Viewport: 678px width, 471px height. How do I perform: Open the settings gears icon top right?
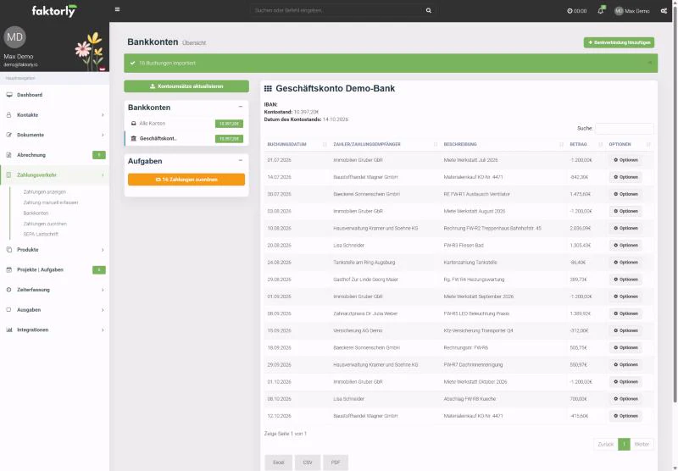click(664, 11)
